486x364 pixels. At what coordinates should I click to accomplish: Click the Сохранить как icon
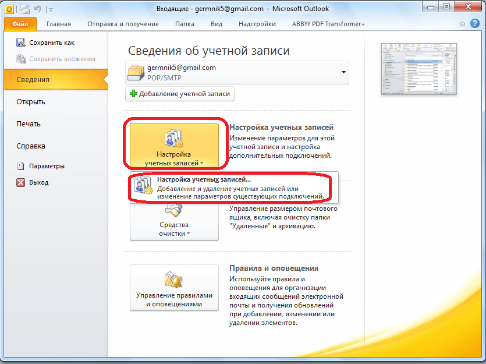21,43
